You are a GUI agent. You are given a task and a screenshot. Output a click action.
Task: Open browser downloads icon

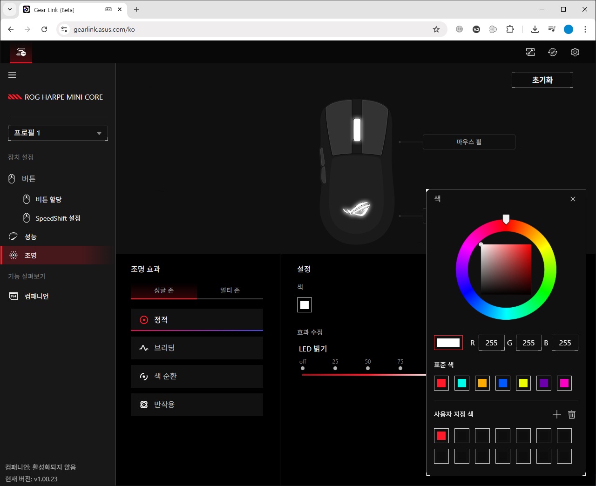535,29
